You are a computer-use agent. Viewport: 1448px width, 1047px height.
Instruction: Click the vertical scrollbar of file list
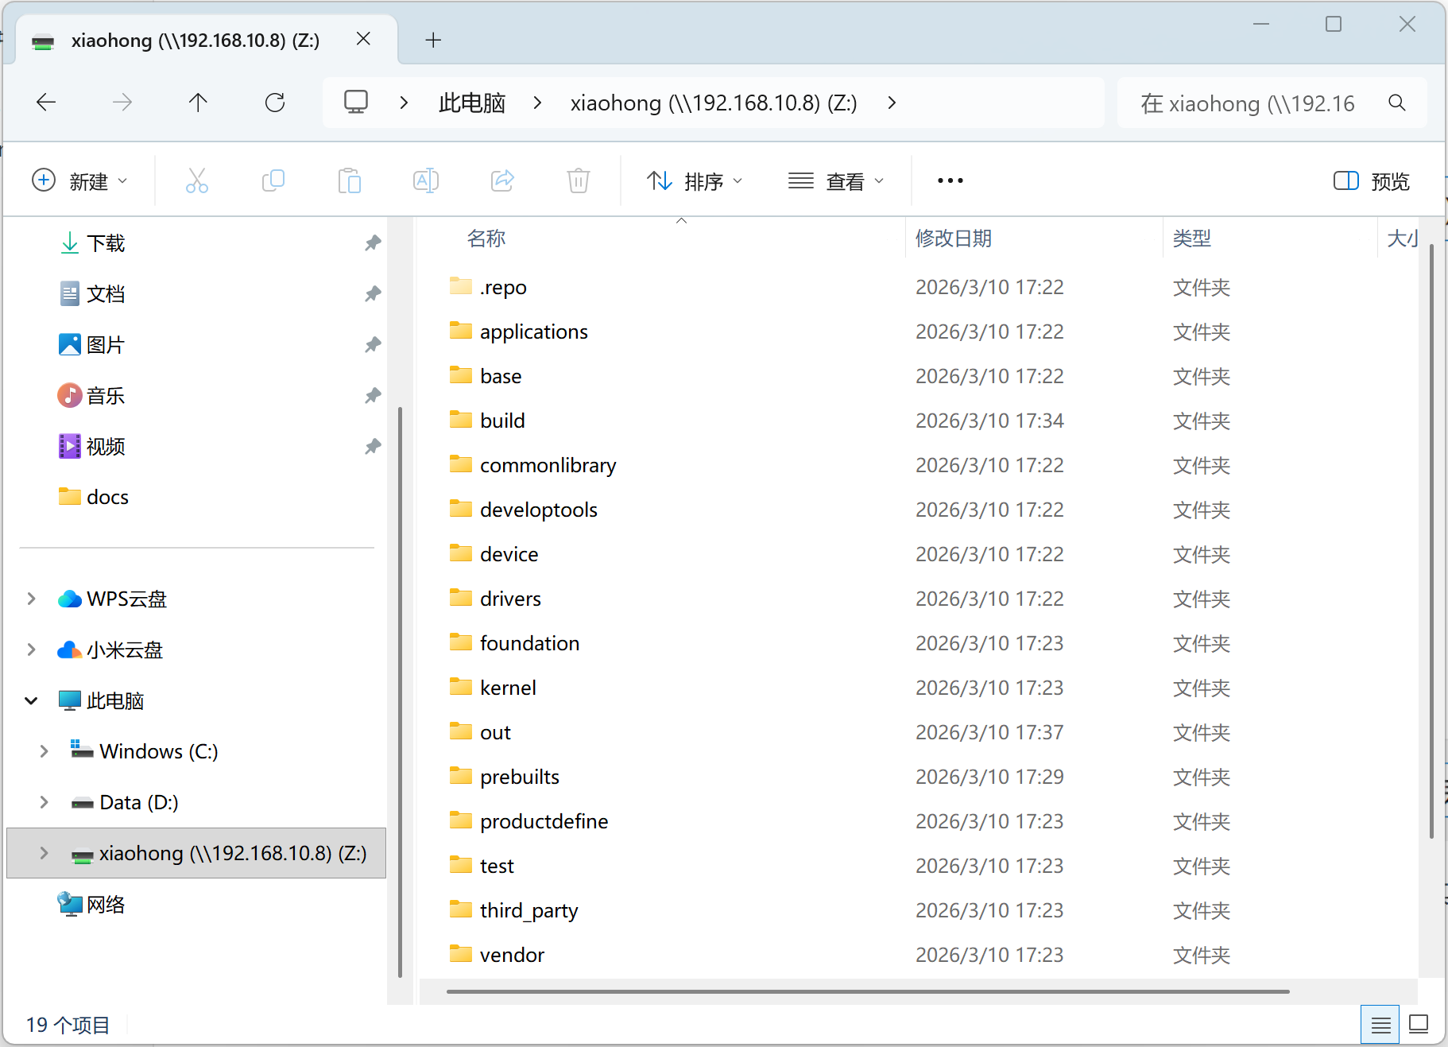tap(1431, 541)
